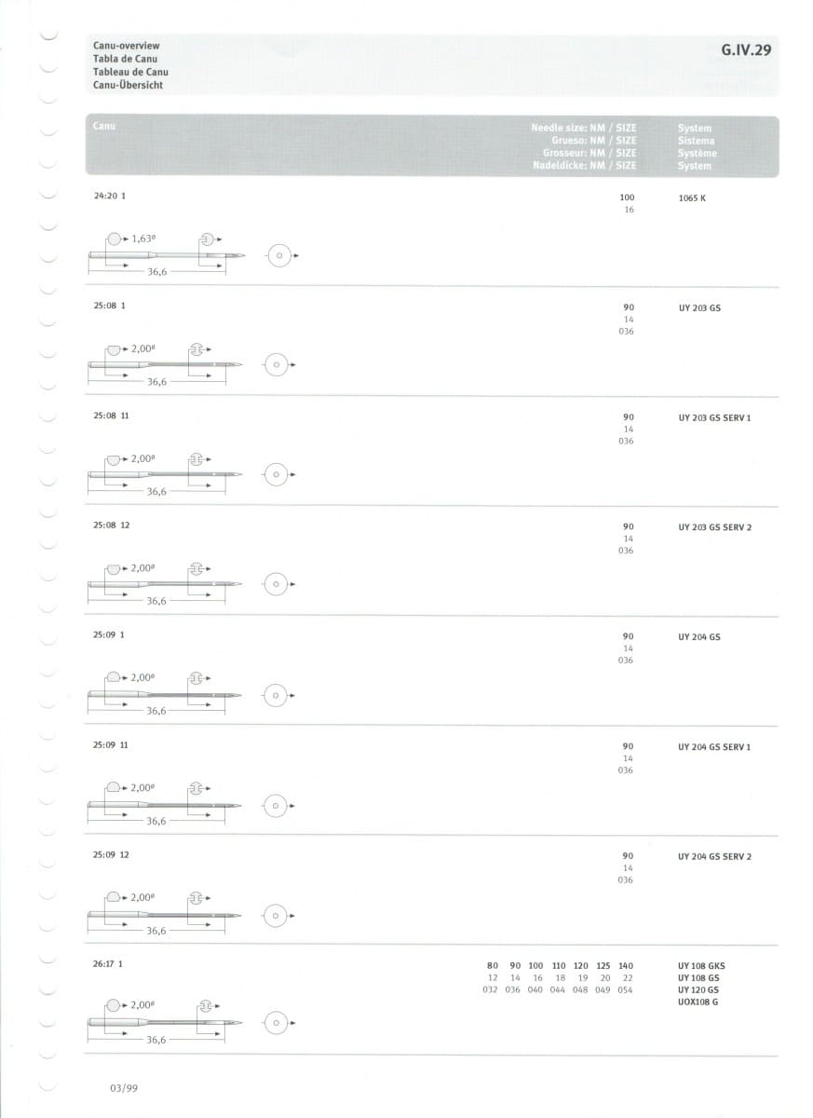Viewport: 813px width, 1118px height.
Task: Click system name 1065 K
Action: (693, 198)
